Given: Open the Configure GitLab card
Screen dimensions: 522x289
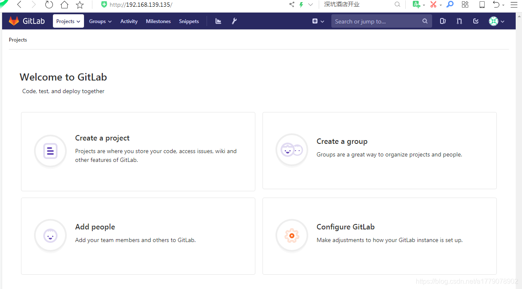Looking at the screenshot, I should point(380,236).
